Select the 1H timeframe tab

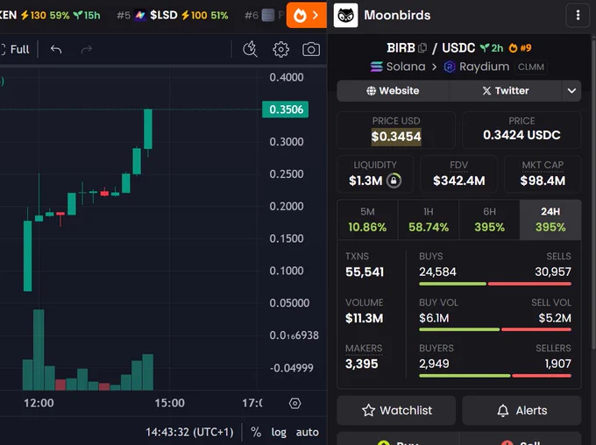pos(429,220)
